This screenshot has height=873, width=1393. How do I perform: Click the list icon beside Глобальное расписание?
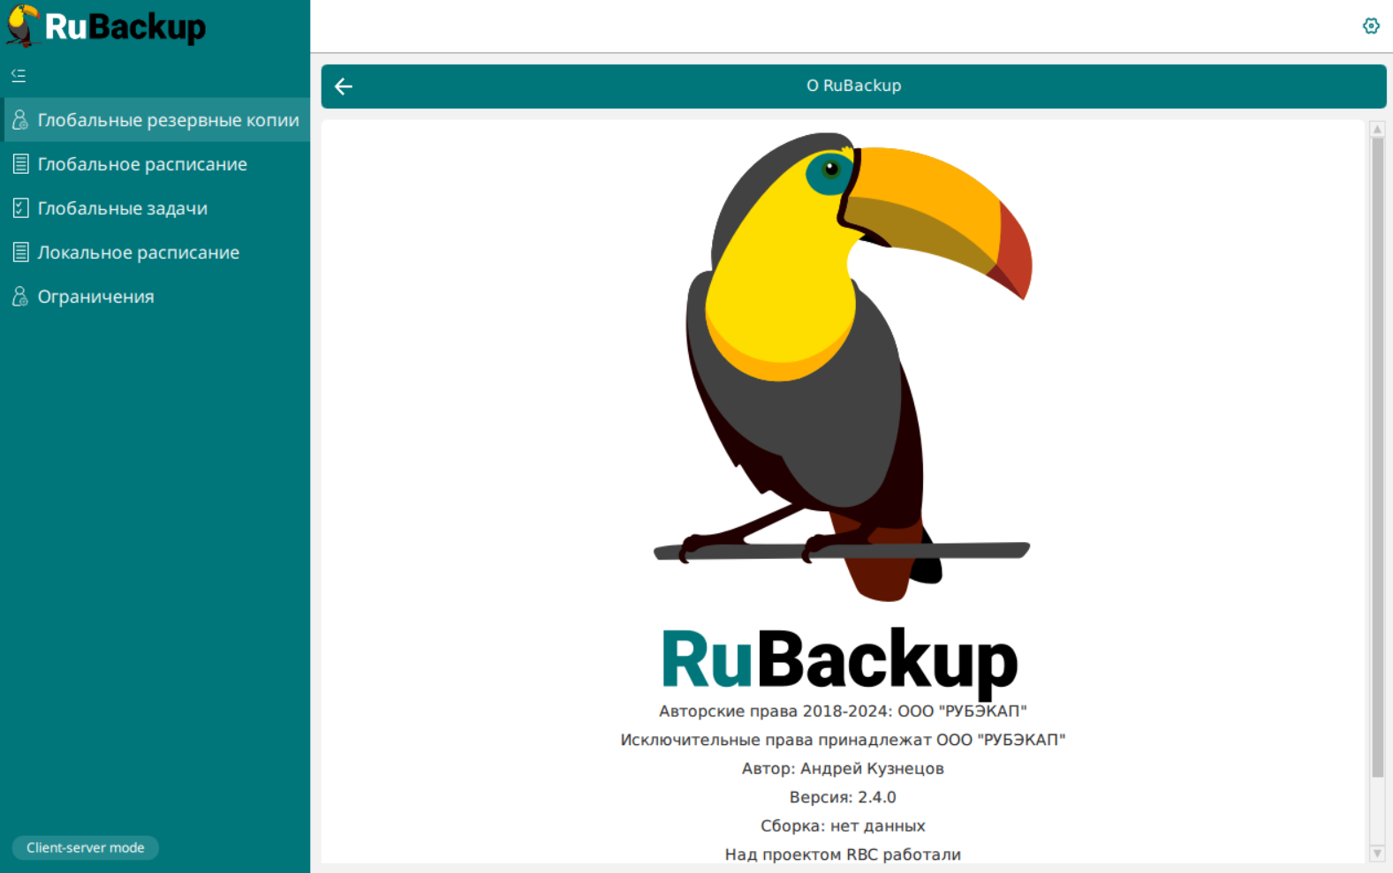point(20,164)
